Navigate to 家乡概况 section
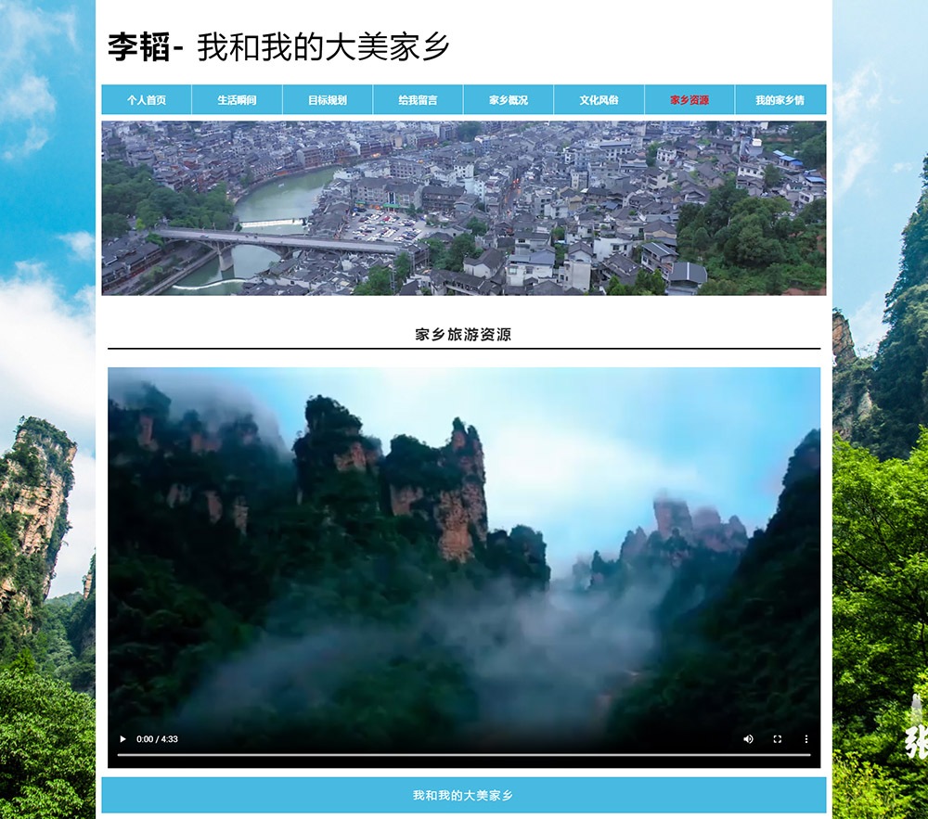Viewport: 928px width, 819px height. [x=509, y=100]
